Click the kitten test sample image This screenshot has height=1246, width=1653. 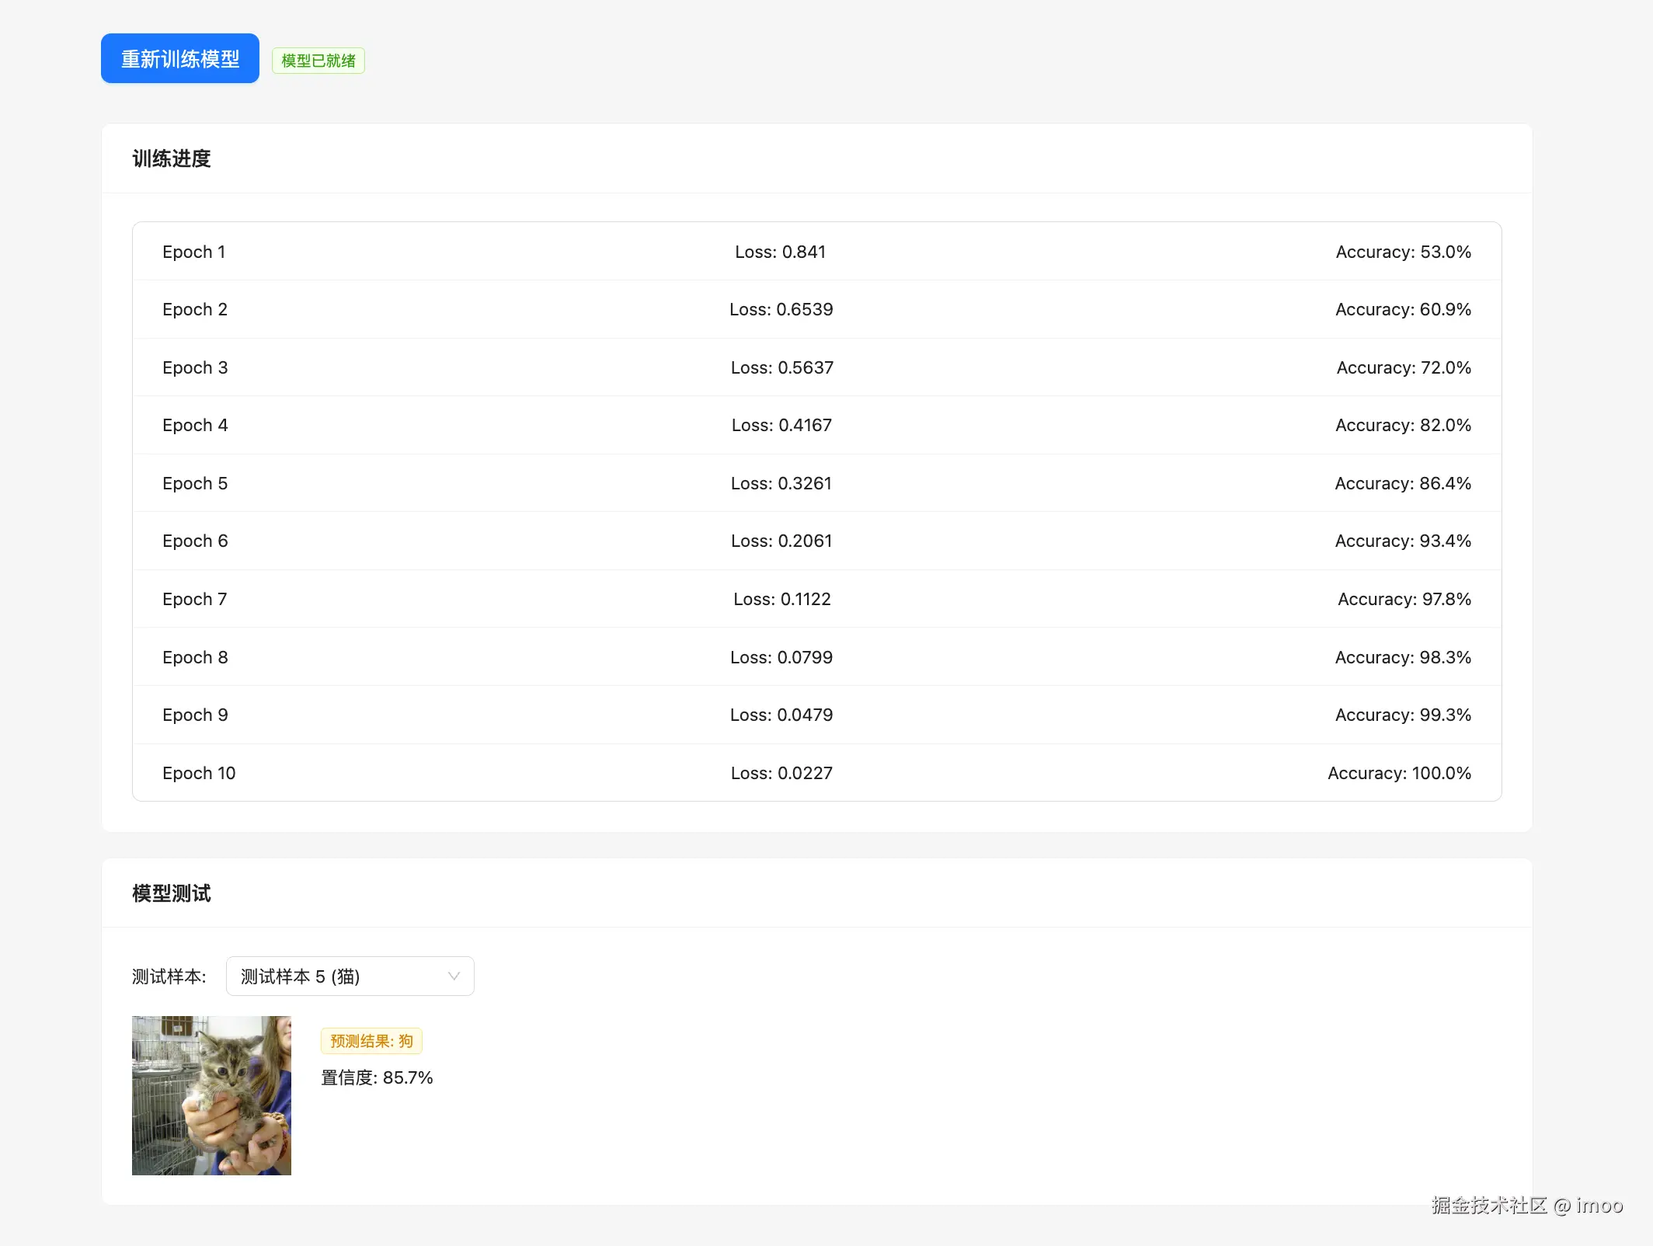[211, 1095]
